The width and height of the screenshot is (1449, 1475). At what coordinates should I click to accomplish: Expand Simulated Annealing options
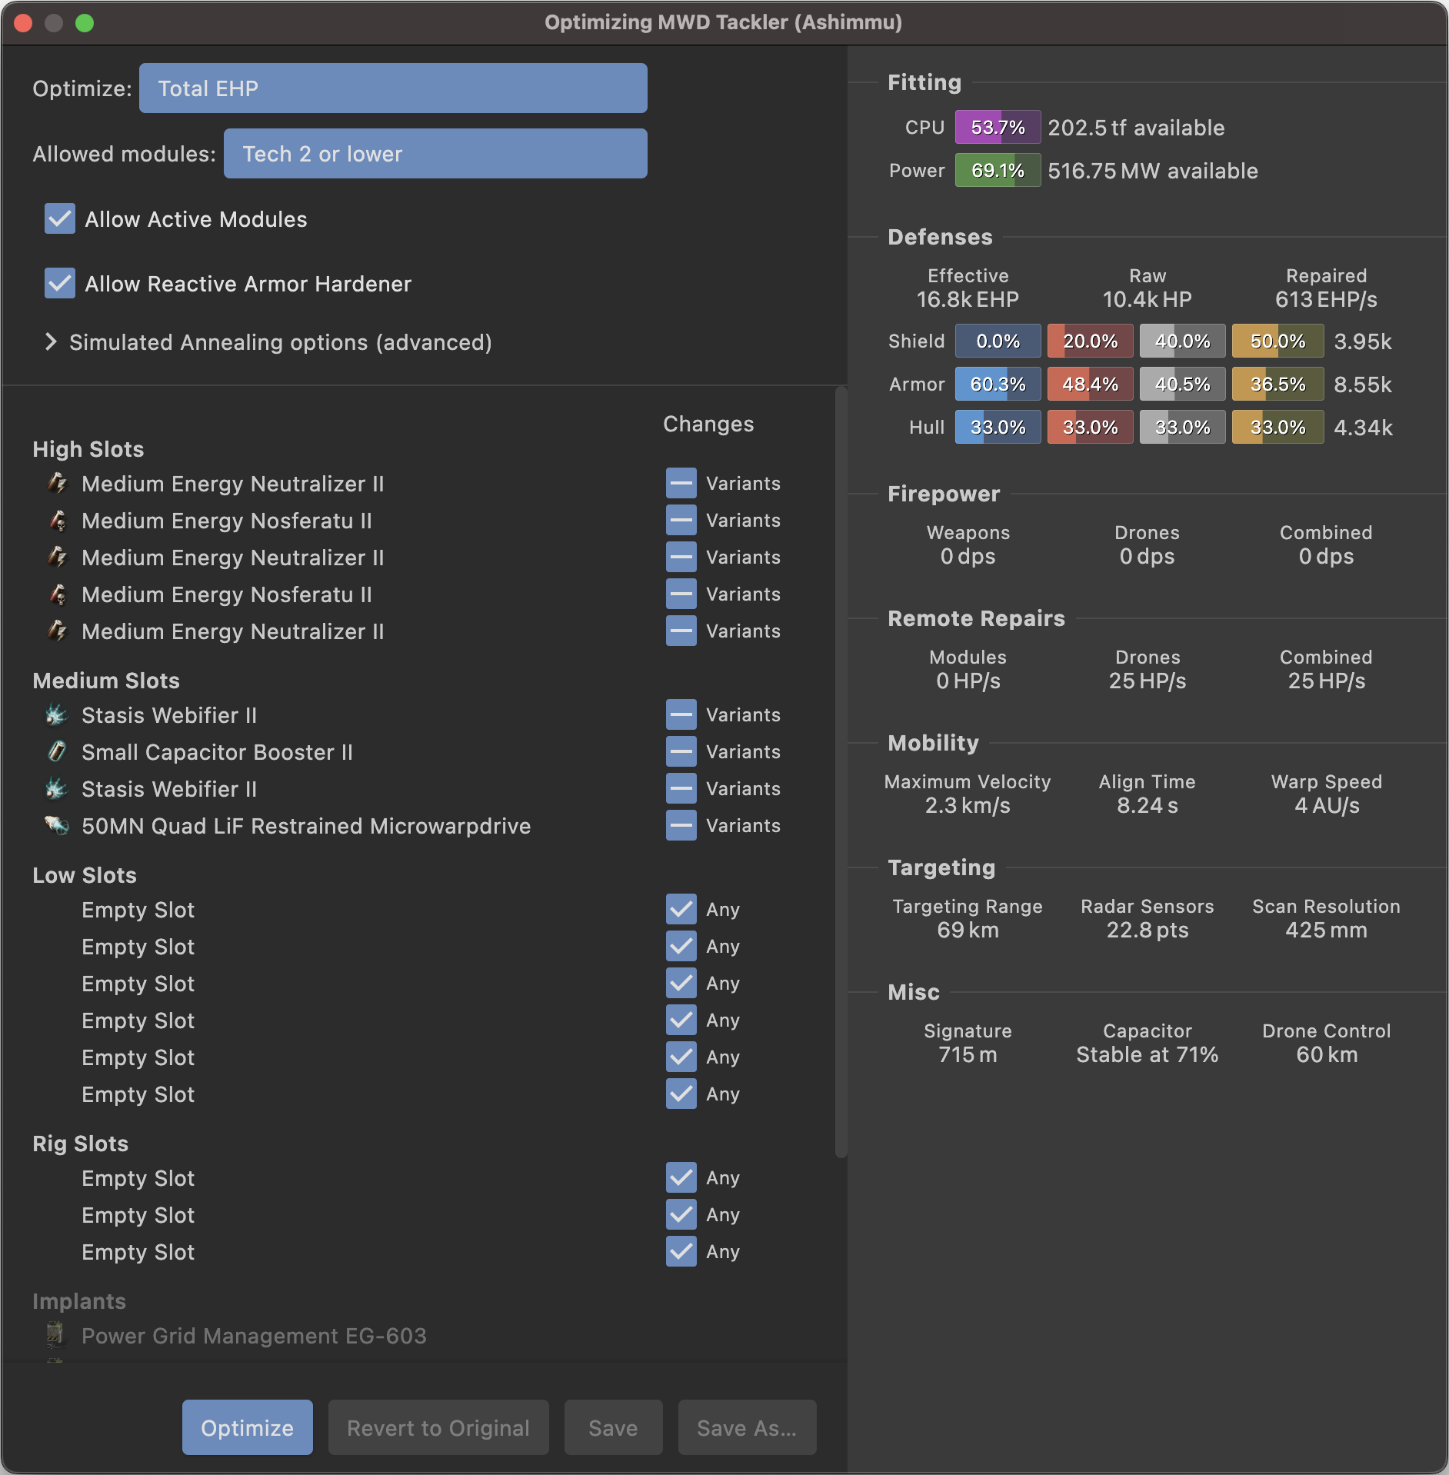tap(52, 341)
